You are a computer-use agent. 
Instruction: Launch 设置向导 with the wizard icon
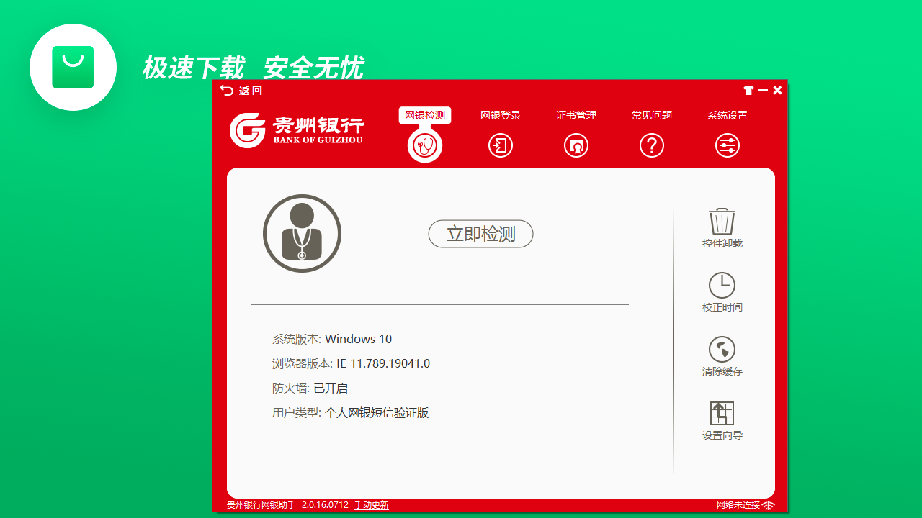(x=721, y=412)
